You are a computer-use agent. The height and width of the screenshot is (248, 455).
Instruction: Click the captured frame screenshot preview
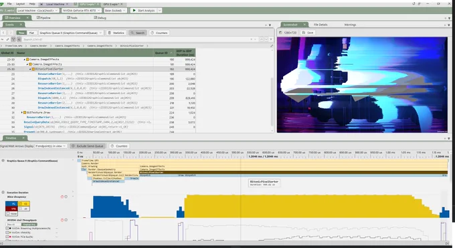tap(362, 85)
